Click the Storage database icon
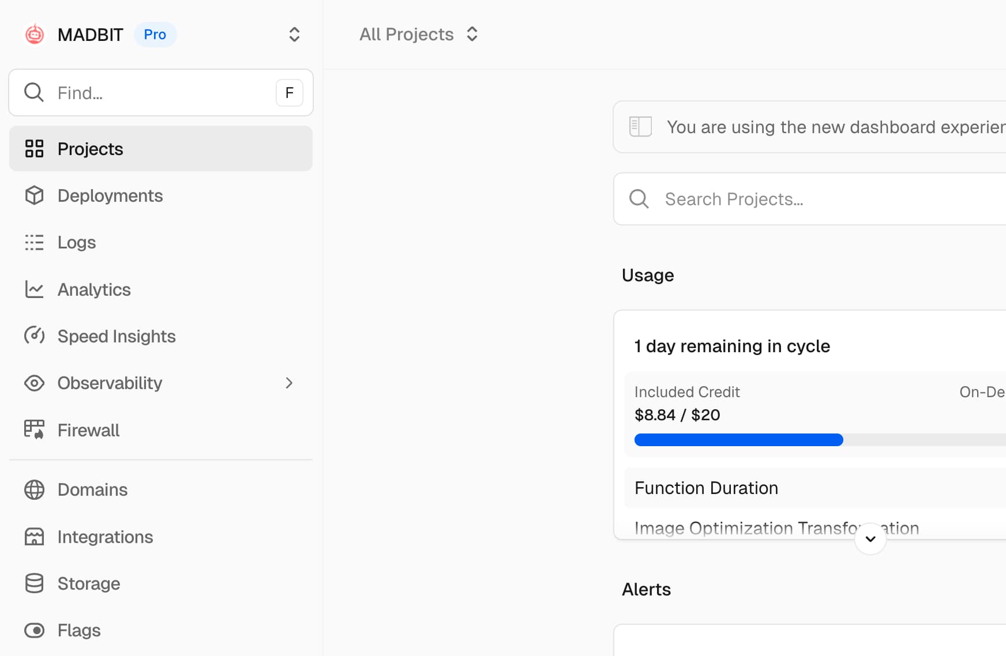Image resolution: width=1006 pixels, height=656 pixels. tap(34, 583)
